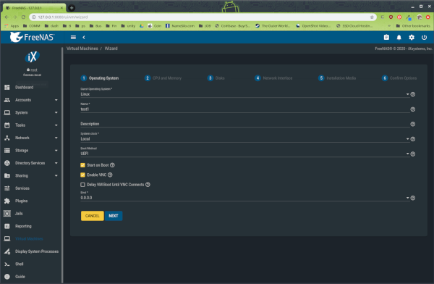This screenshot has width=434, height=284.
Task: Click the Services sliders icon
Action: point(7,188)
